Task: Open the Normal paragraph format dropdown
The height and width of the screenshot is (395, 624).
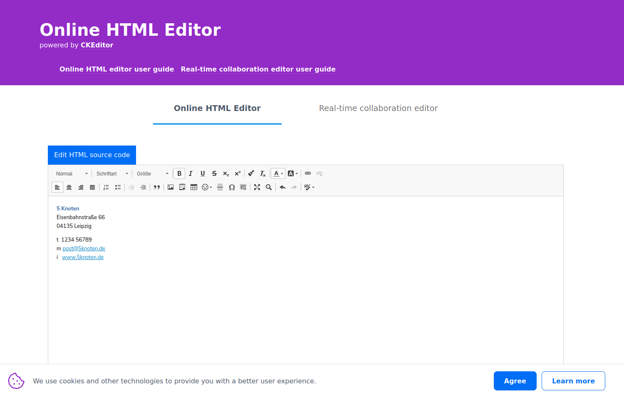Action: (x=71, y=173)
